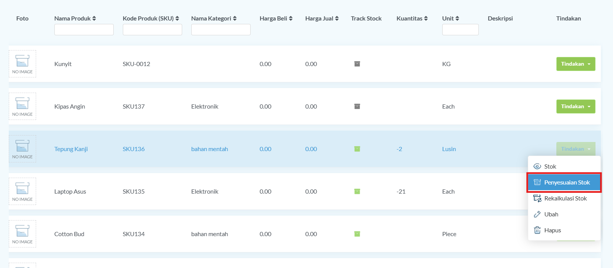This screenshot has height=268, width=613.
Task: Sort by Nama Kategori column arrows
Action: [x=235, y=18]
